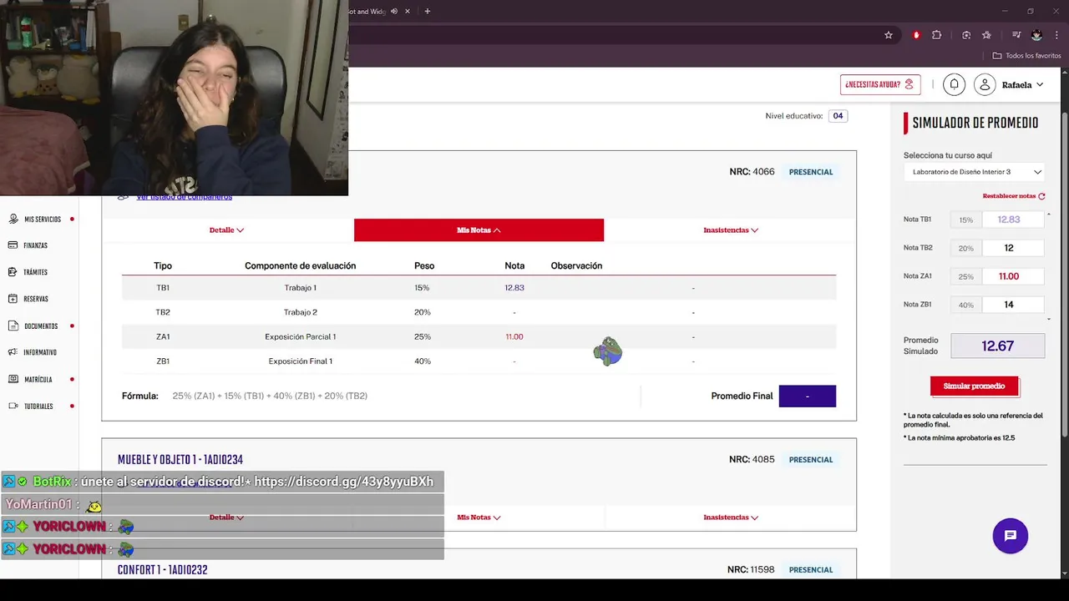Screen dimensions: 1069x601
Task: Expand Inasistencias under Mueble y Objeto 1
Action: [731, 518]
